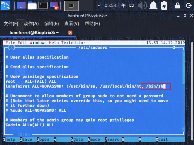Viewport: 194px width, 145px height.
Task: Open the Texteditor menu
Action: pyautogui.click(x=73, y=43)
